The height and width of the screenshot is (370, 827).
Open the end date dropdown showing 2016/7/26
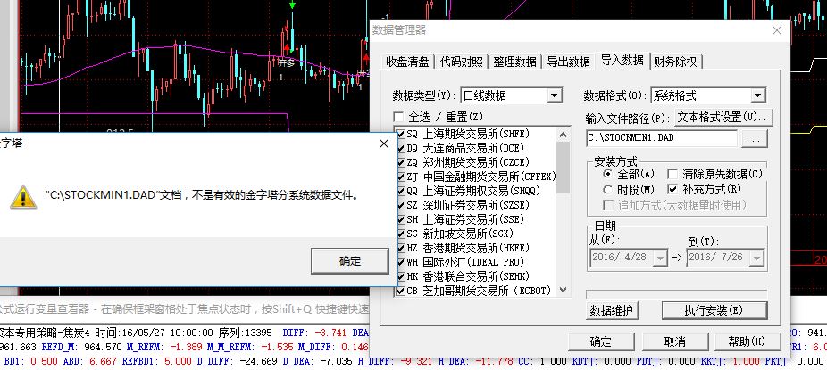point(757,258)
